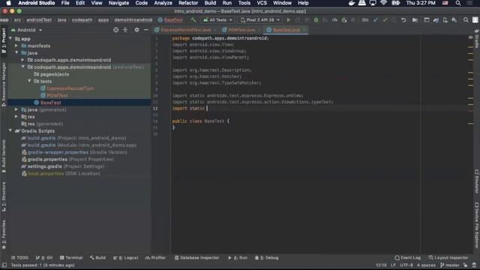This screenshot has width=480, height=270.
Task: Select the pageobjects package
Action: click(x=55, y=74)
